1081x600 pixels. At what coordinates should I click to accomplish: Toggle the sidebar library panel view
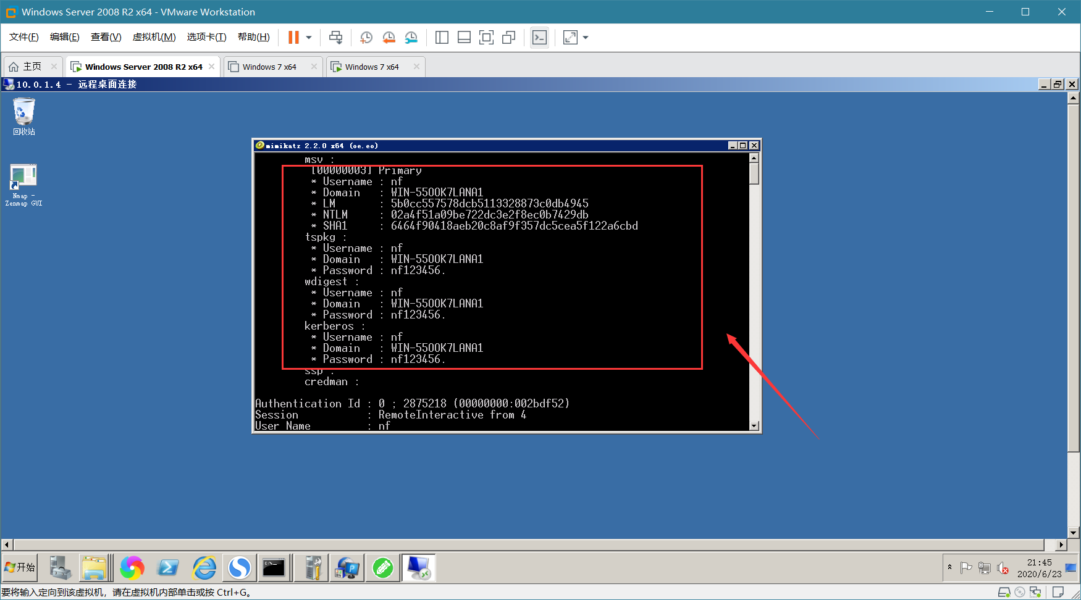tap(442, 38)
